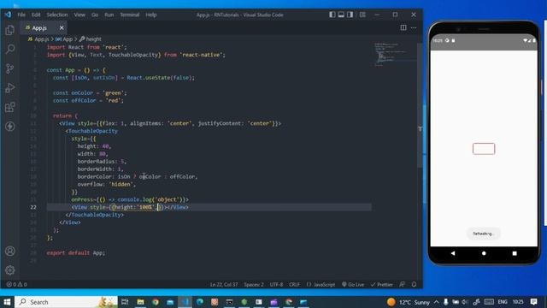Viewport: 547px width, 308px height.
Task: Open the Explorer view in activity bar
Action: (9, 30)
